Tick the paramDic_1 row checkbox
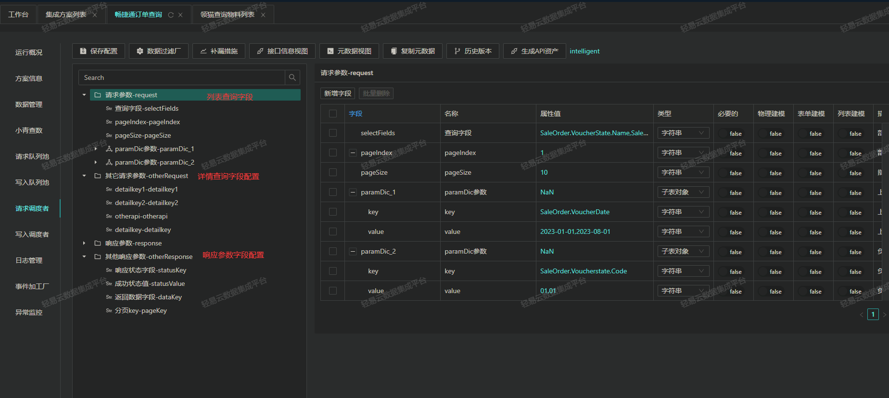 tap(333, 192)
